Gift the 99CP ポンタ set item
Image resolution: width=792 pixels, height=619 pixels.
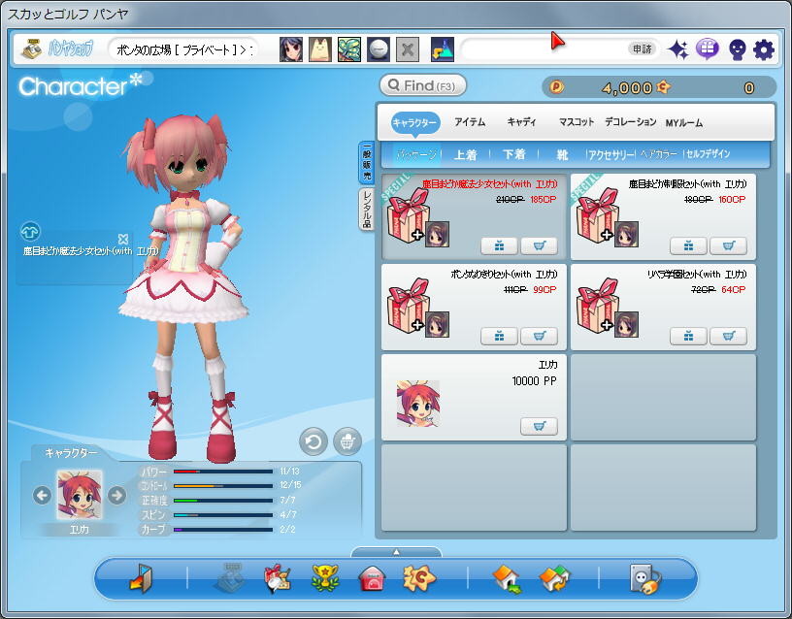click(499, 337)
